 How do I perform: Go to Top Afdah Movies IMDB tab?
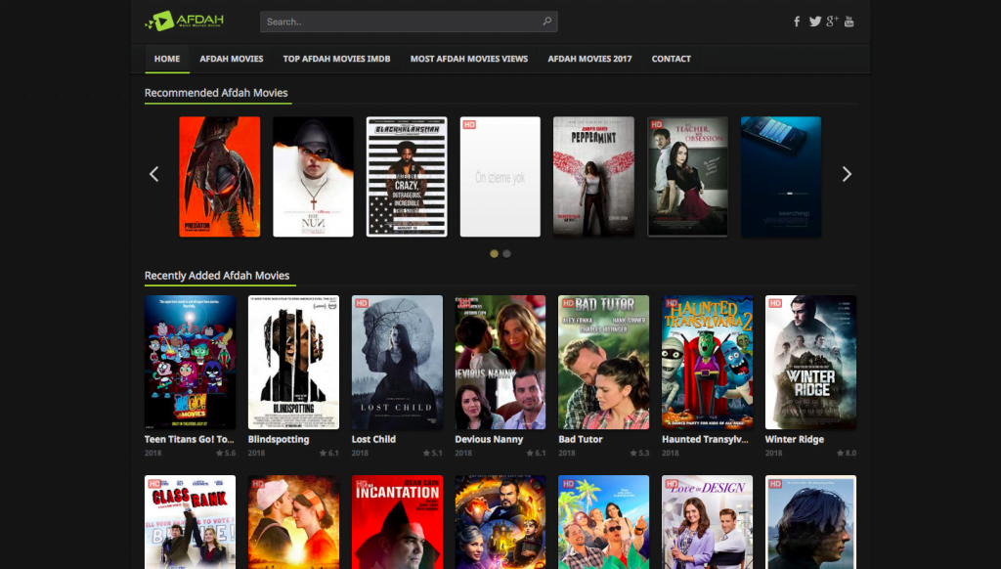click(x=336, y=59)
